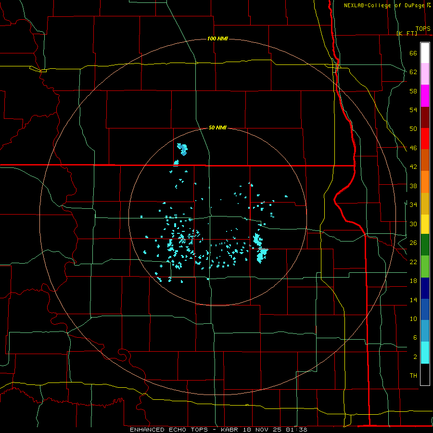Click the legend value 62

tap(413, 72)
